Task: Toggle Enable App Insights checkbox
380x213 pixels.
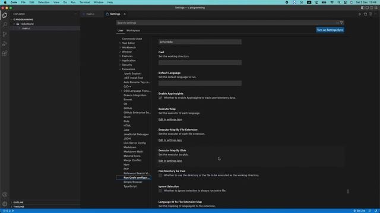Action: pos(160,98)
